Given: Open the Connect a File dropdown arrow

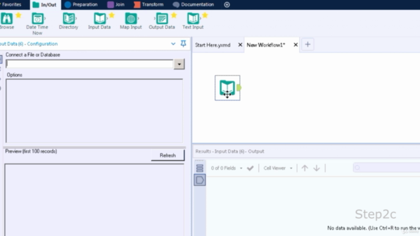Looking at the screenshot, I should (x=179, y=64).
